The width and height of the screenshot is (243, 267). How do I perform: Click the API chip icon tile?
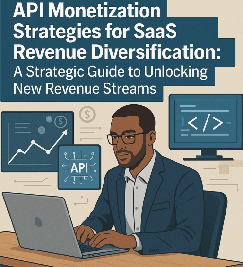tap(80, 167)
